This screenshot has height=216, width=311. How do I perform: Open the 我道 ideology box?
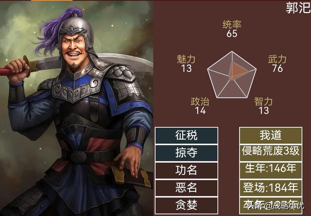pyautogui.click(x=271, y=136)
